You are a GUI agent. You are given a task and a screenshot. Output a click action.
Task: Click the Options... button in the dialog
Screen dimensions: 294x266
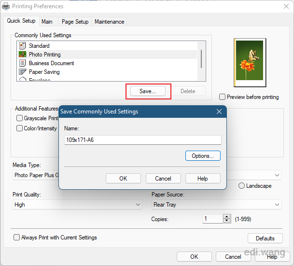click(203, 156)
